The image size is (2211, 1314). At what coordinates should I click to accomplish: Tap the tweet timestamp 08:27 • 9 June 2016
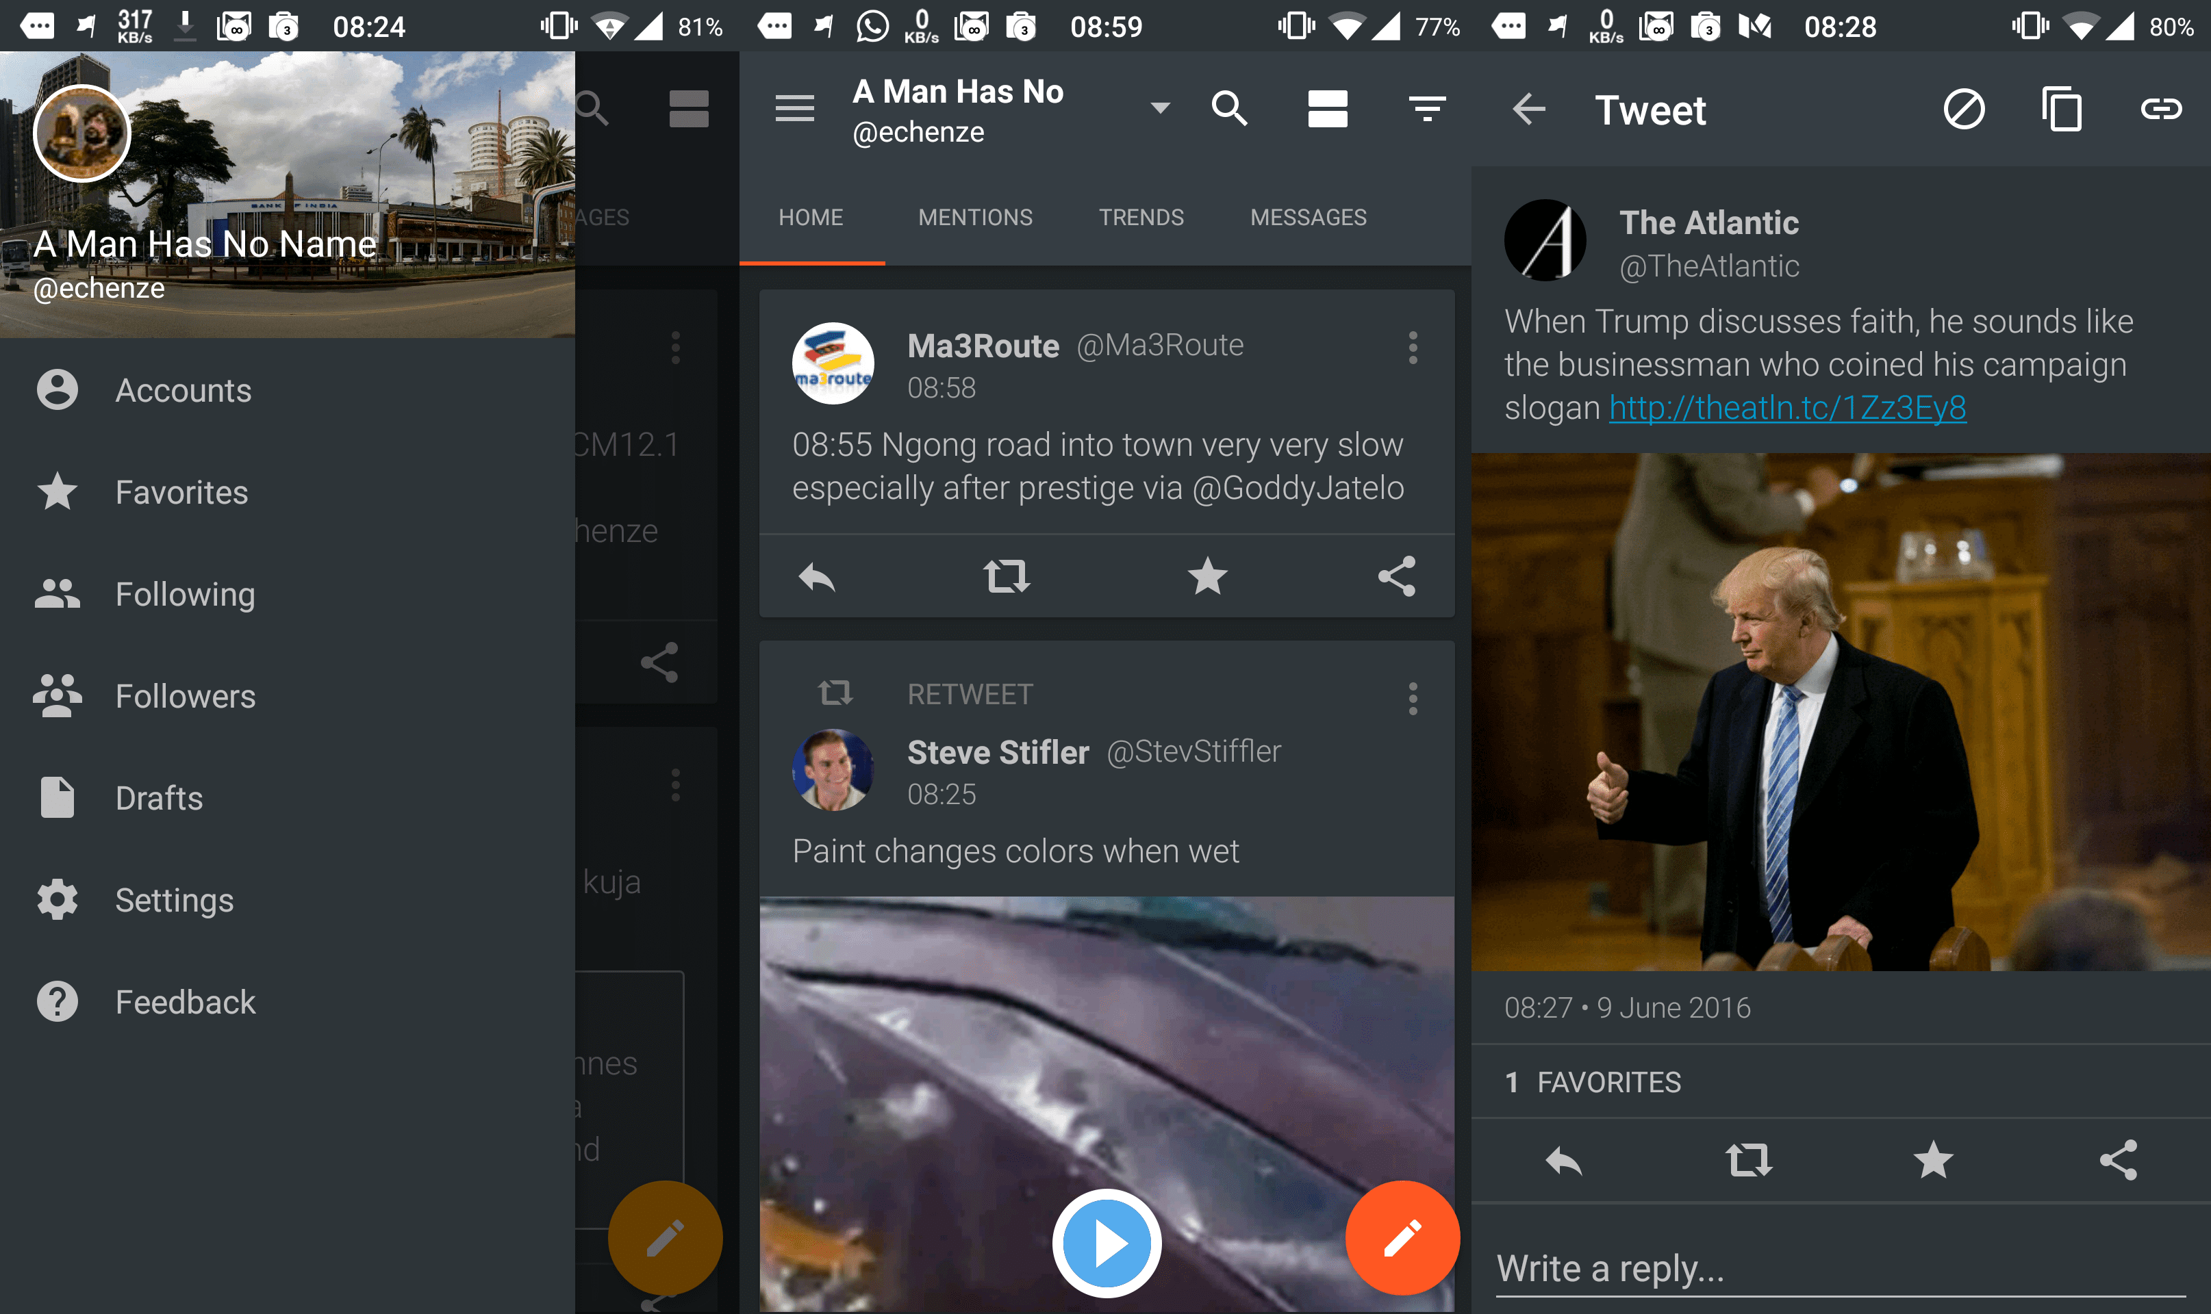1627,1007
